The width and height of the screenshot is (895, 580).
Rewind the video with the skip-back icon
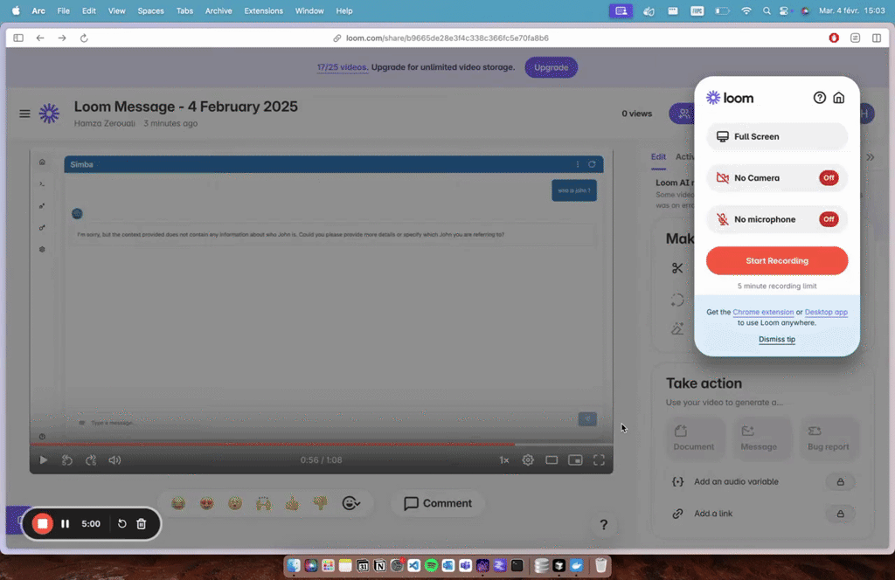pos(66,459)
